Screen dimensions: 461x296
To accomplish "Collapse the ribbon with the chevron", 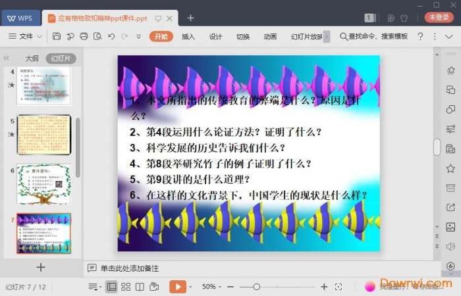I will (x=449, y=37).
